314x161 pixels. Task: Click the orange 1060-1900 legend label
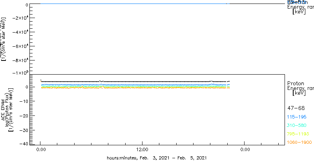299,142
